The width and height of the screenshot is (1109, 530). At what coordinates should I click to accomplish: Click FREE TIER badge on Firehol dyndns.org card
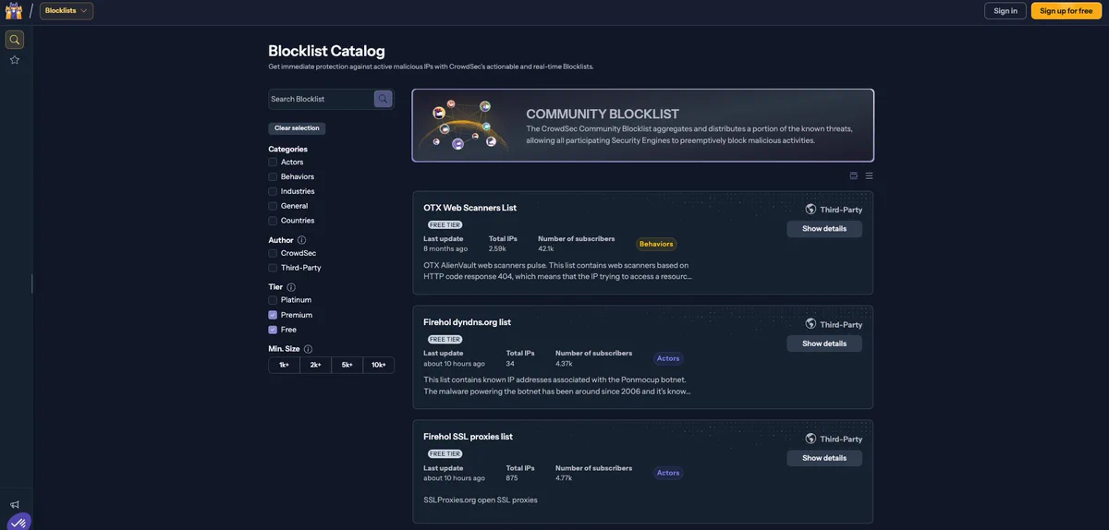[445, 340]
